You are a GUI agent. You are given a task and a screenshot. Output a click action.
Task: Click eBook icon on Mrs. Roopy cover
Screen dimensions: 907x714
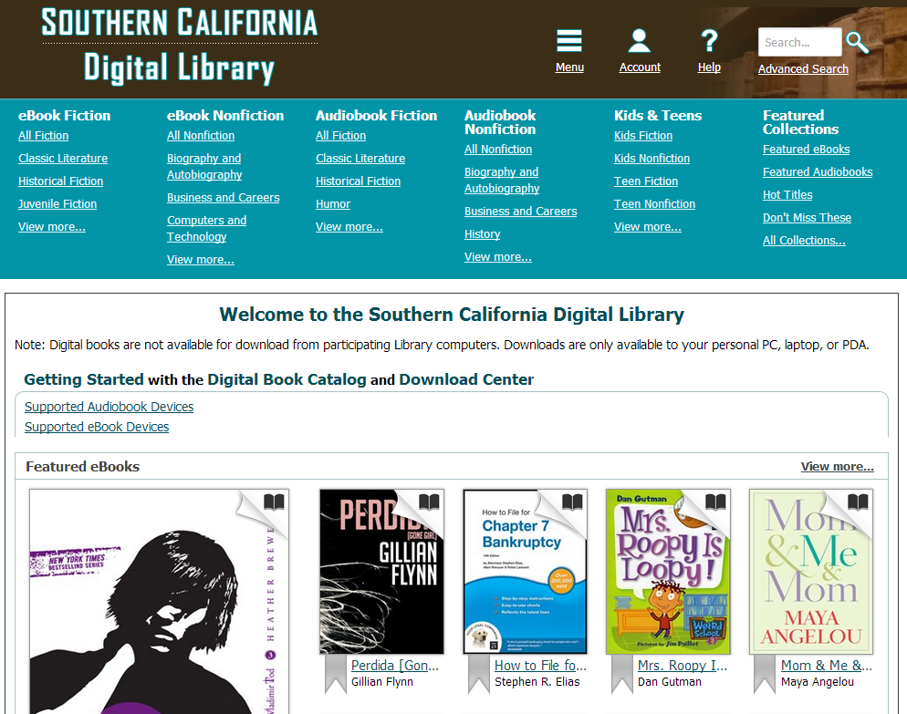point(715,502)
